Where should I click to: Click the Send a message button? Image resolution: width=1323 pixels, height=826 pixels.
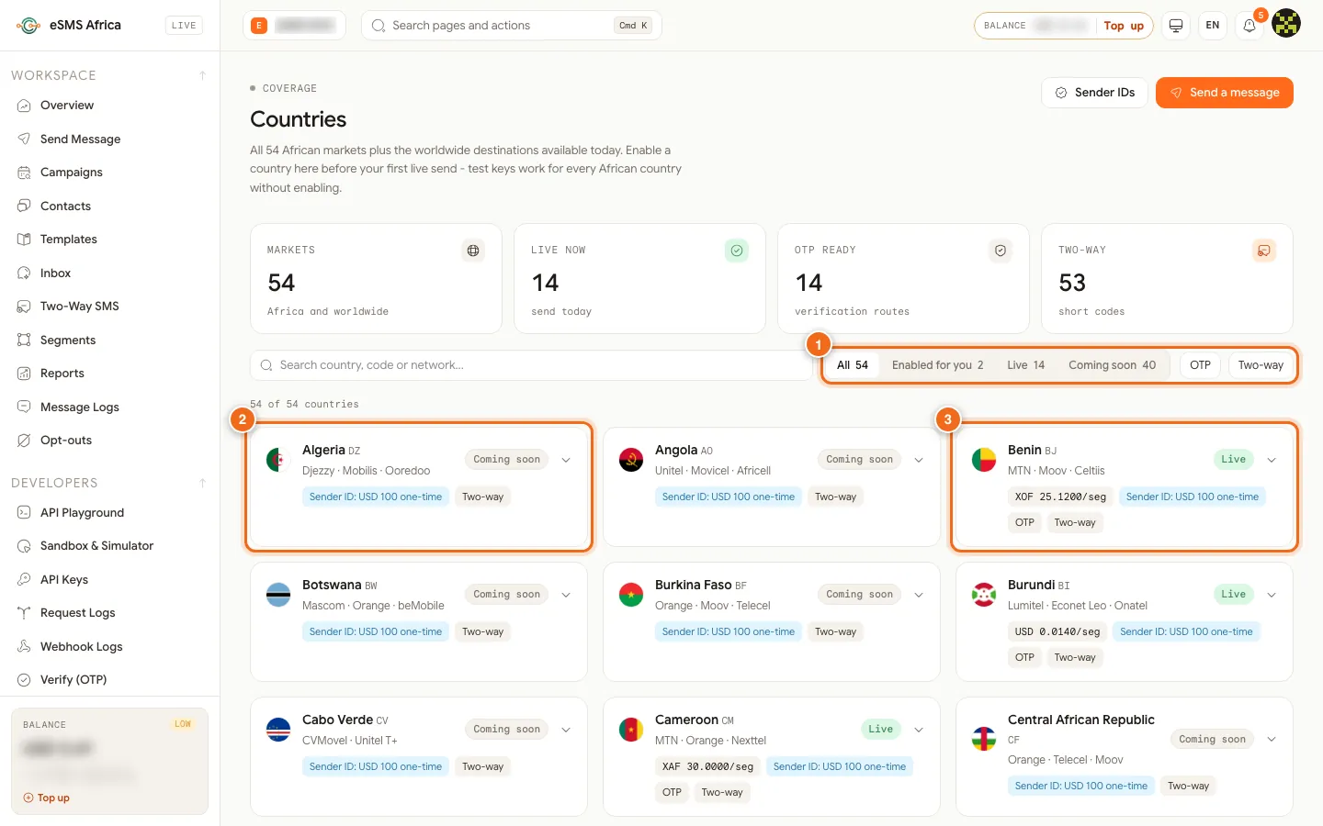(1225, 93)
